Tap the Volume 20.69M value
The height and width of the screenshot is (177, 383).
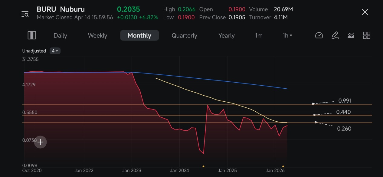(x=283, y=9)
